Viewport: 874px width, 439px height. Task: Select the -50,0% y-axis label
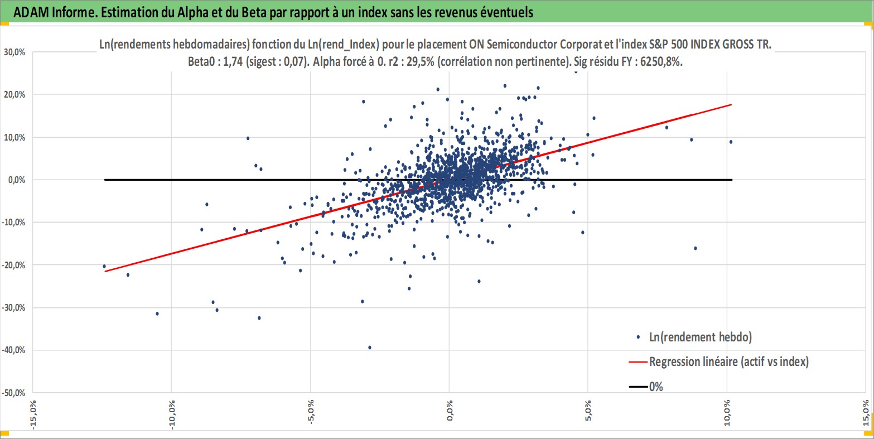pyautogui.click(x=13, y=393)
